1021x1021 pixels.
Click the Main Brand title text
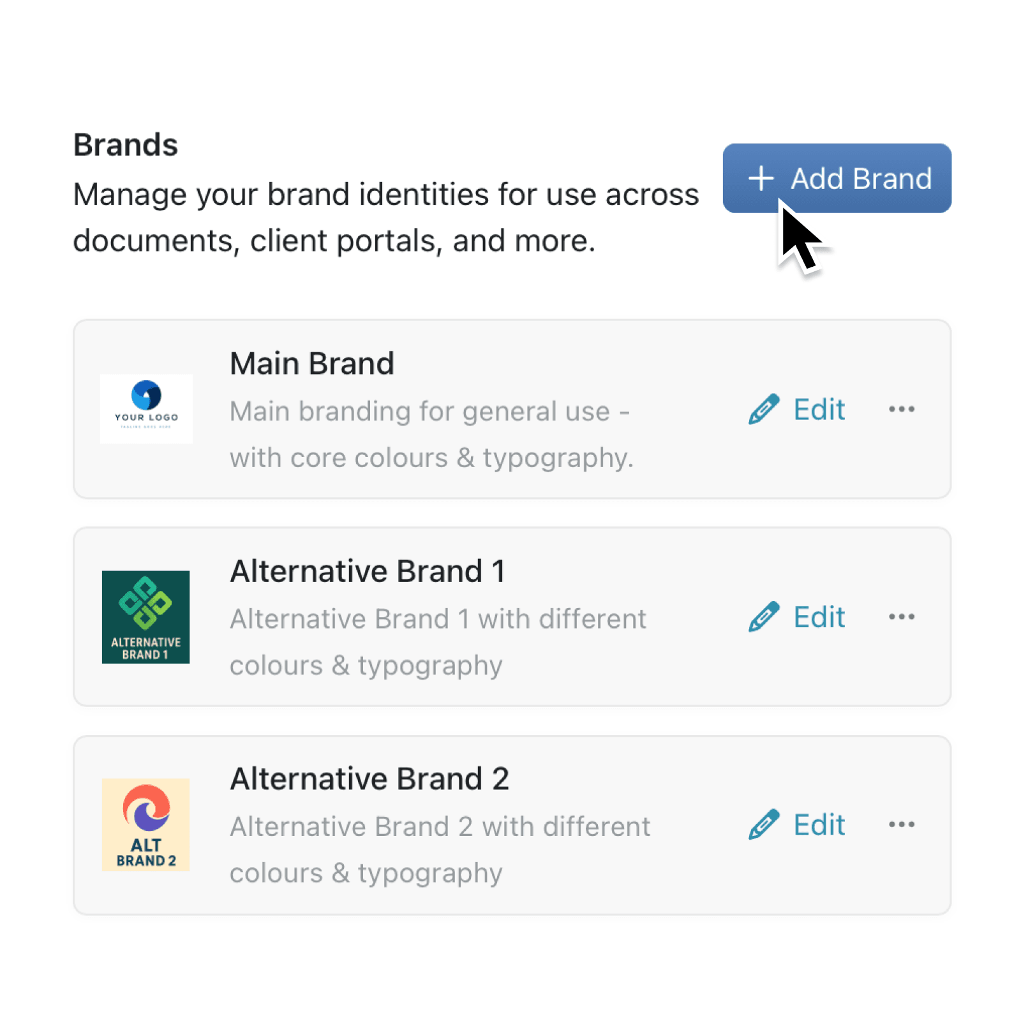[312, 362]
